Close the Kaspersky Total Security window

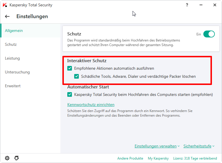tap(215, 5)
